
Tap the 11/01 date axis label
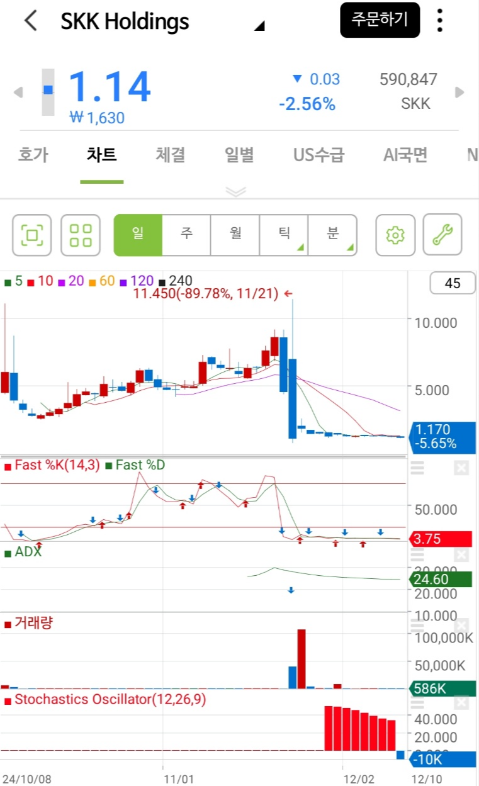[x=179, y=779]
